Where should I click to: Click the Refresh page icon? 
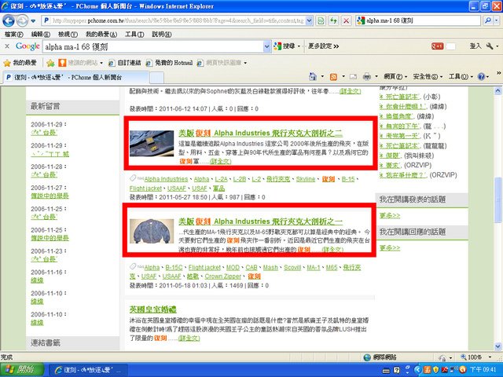(333, 21)
